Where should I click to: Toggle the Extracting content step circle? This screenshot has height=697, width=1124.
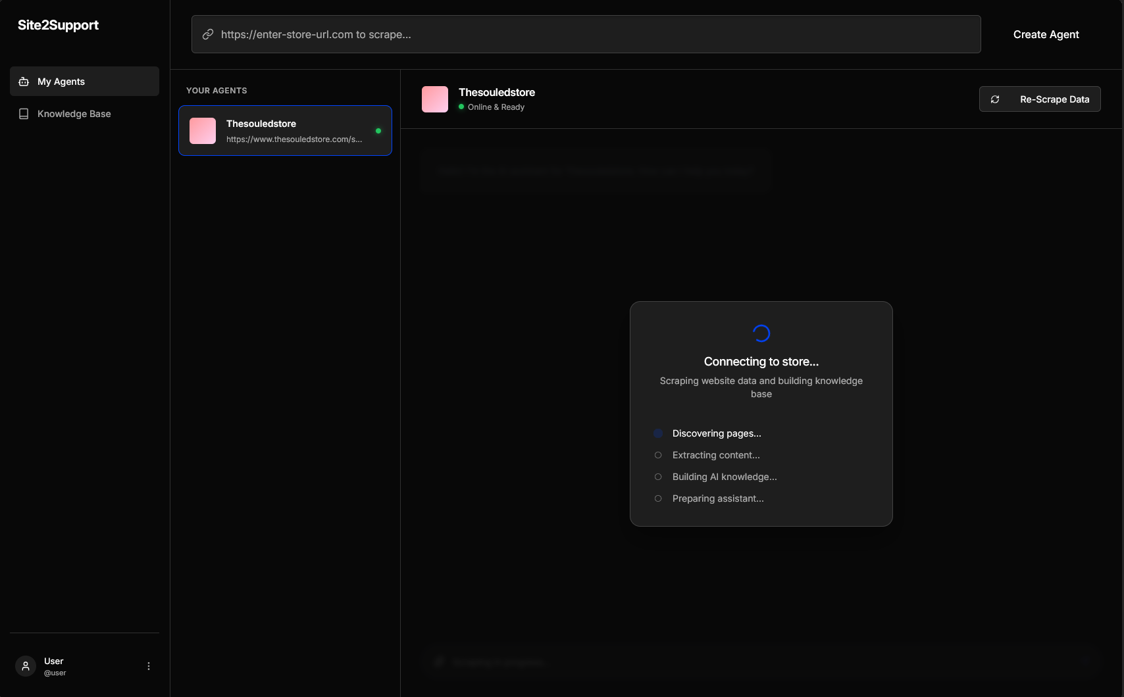click(x=658, y=455)
